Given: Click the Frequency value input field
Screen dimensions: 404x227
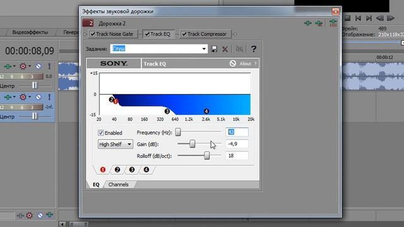Looking at the screenshot, I should [237, 132].
